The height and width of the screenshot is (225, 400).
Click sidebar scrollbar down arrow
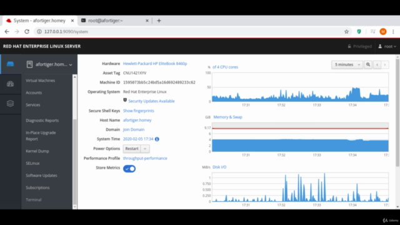pyautogui.click(x=75, y=207)
